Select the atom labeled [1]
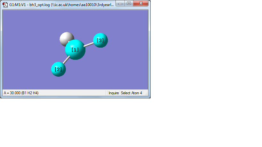The image size is (262, 147). click(75, 50)
